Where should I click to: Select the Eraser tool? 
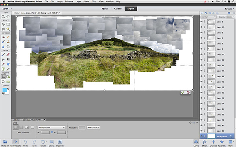tap(8, 54)
